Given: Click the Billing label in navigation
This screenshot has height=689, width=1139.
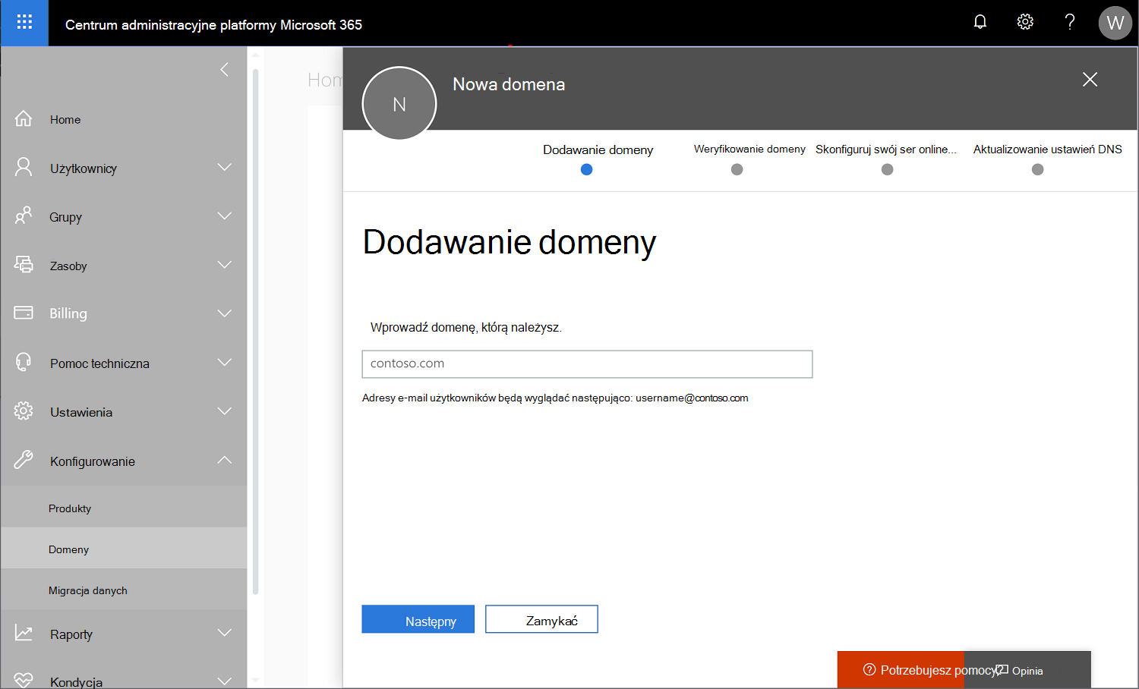Looking at the screenshot, I should (x=68, y=313).
